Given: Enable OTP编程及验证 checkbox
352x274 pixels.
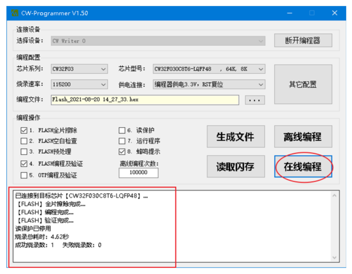Looking at the screenshot, I should 24,175.
